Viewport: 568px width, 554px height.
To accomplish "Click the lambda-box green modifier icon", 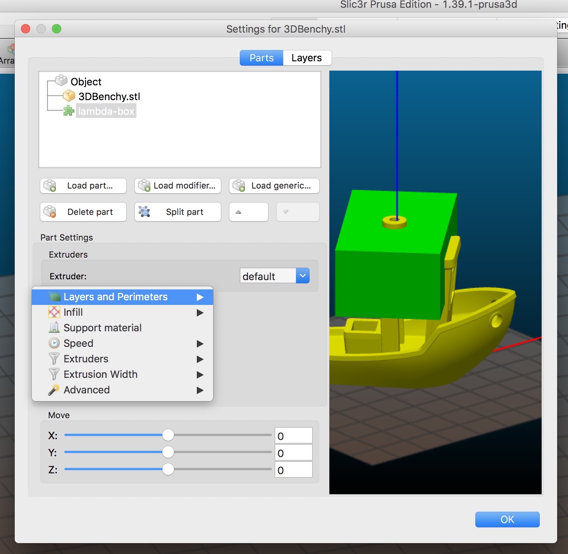I will [69, 111].
